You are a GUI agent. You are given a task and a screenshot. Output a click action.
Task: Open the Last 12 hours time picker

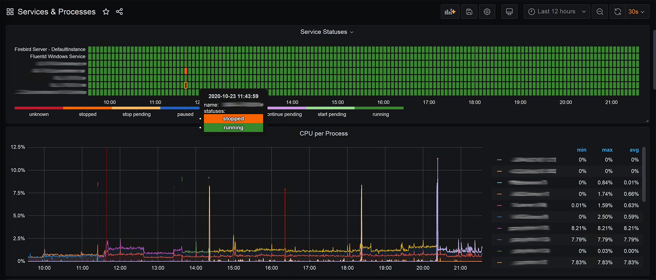pos(557,12)
